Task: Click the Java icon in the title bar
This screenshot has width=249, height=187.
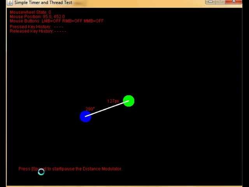Action: click(10, 3)
